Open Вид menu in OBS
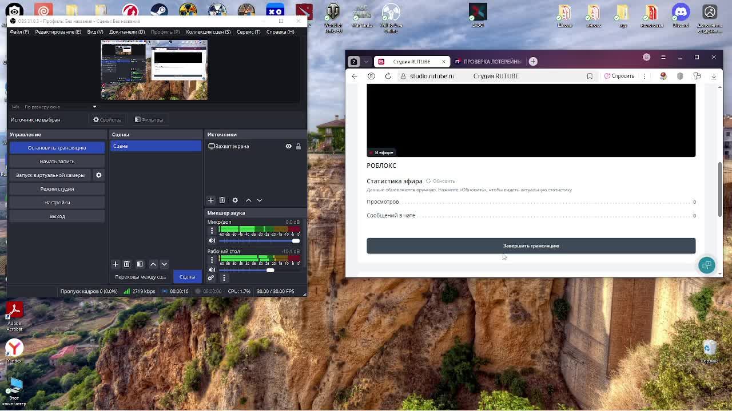Viewport: 732px width, 411px height. (x=95, y=32)
